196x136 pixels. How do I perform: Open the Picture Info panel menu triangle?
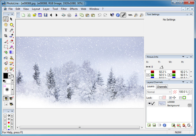(x=183, y=57)
